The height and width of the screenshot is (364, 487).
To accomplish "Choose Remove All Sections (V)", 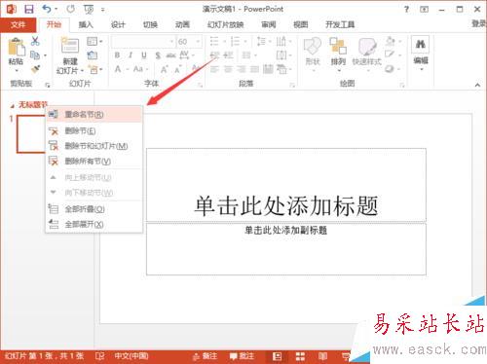I will pos(94,161).
